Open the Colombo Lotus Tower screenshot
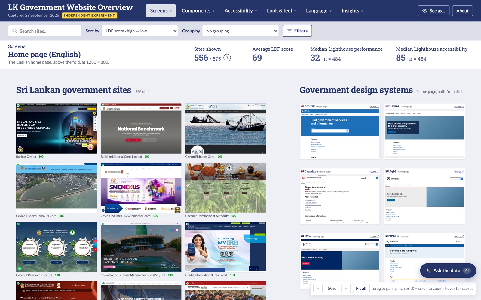Viewport: 481px width, 300px height. pos(141,247)
